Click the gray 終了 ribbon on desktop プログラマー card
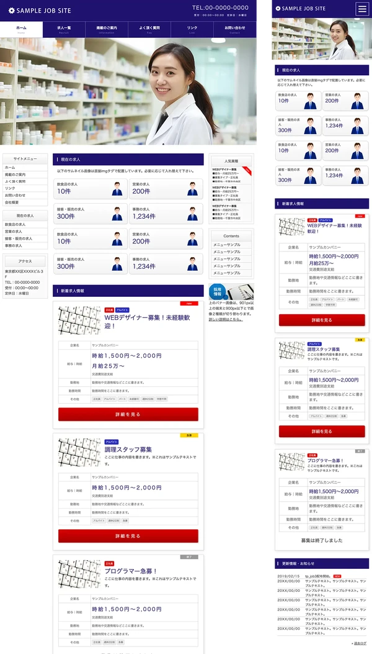 coord(189,557)
